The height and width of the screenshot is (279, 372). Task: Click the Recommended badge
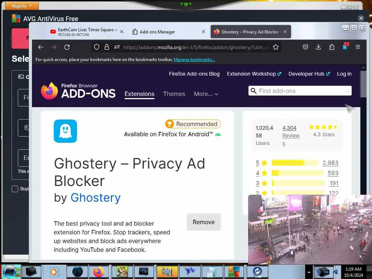coord(193,124)
